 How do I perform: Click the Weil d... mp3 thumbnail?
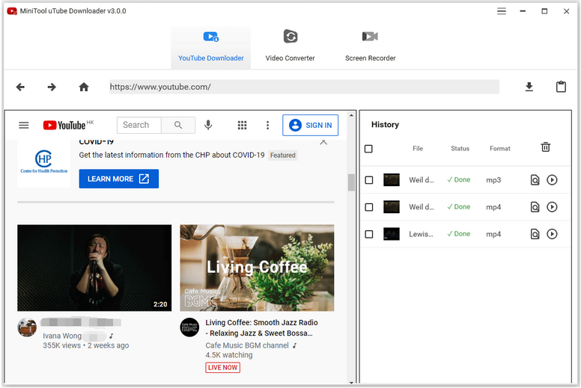[x=392, y=179]
